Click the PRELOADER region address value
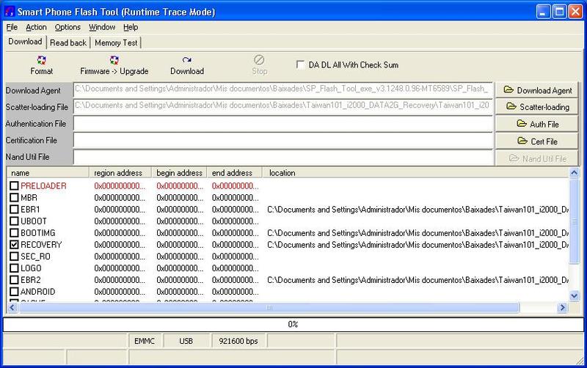Image resolution: width=587 pixels, height=368 pixels. [120, 185]
